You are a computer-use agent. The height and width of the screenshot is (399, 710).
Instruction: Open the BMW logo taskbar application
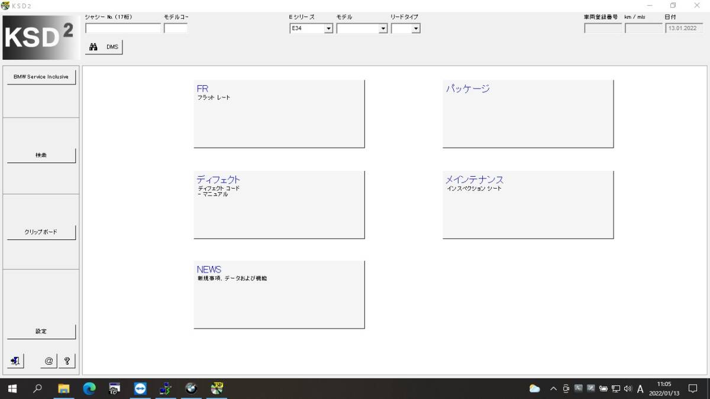(x=191, y=388)
